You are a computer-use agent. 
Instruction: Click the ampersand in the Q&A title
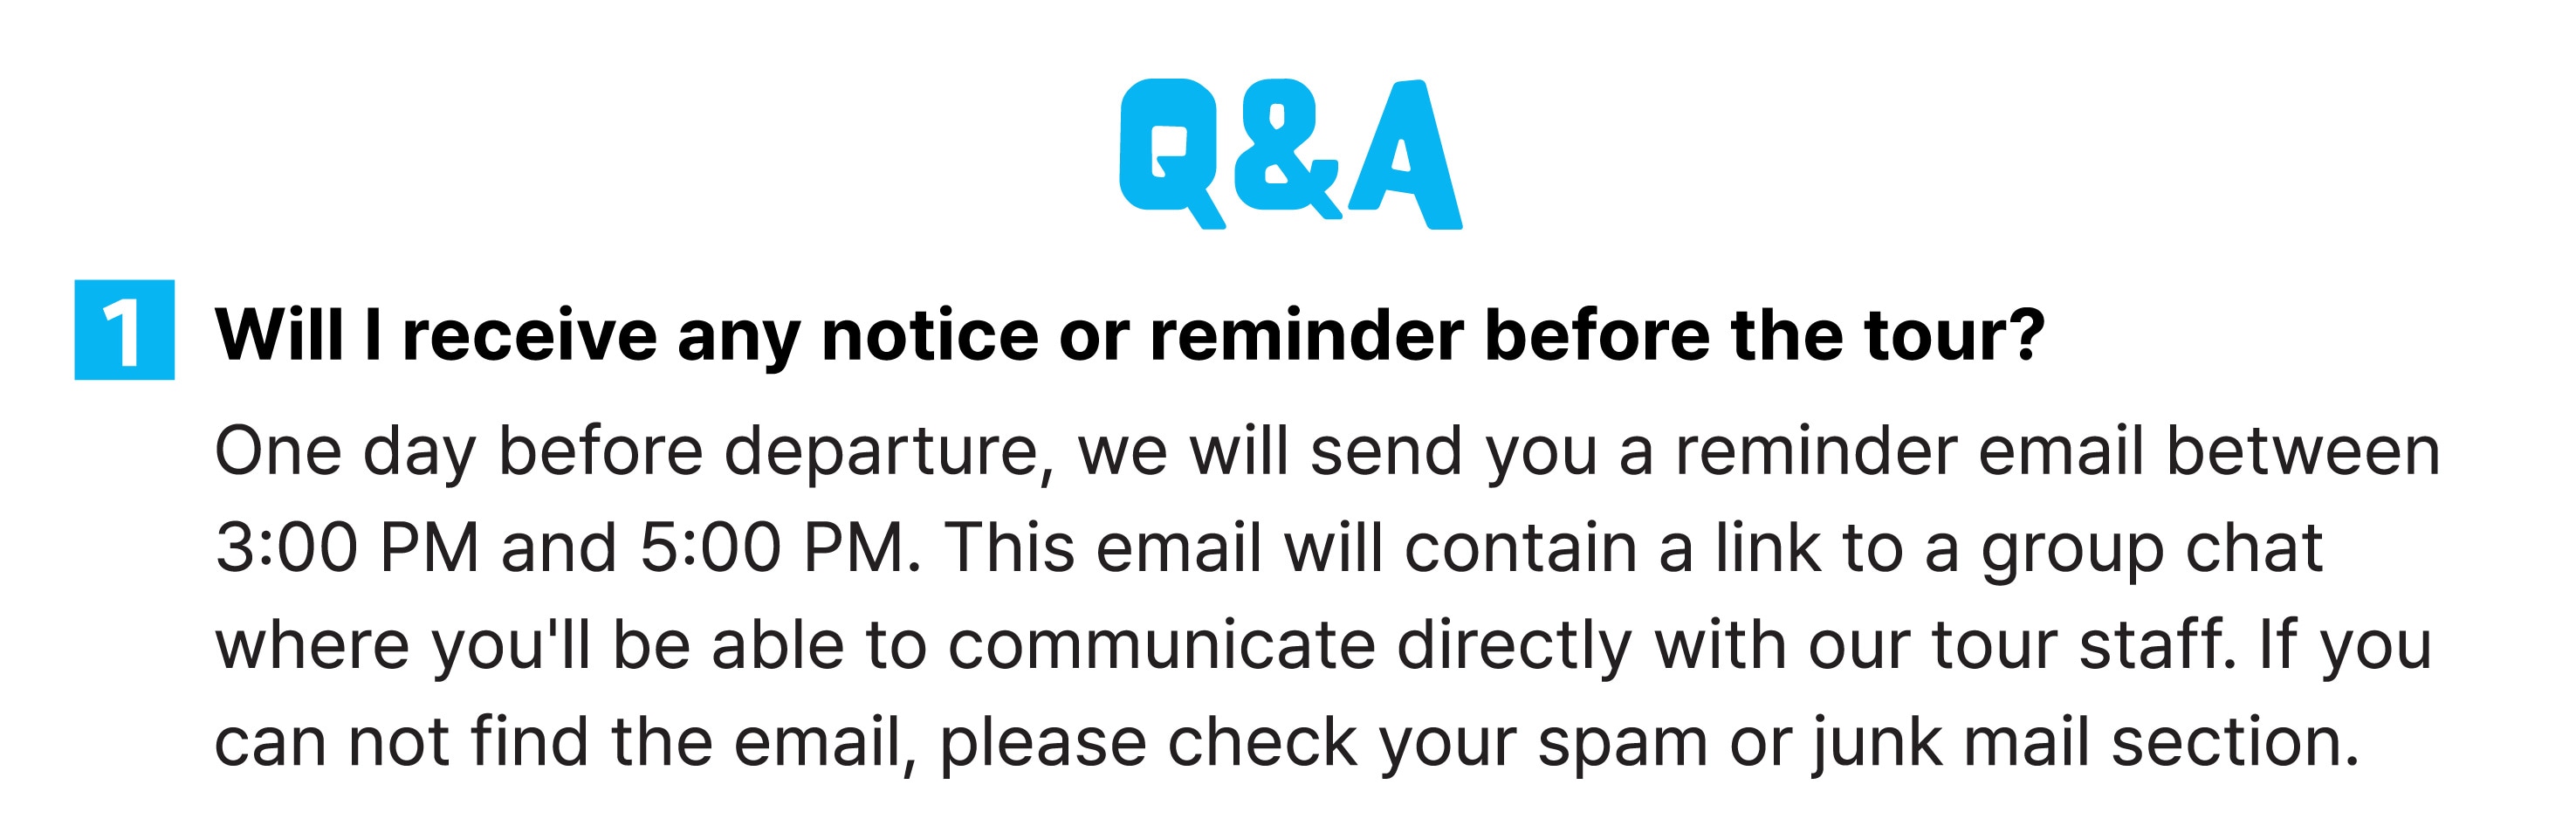click(x=1288, y=148)
